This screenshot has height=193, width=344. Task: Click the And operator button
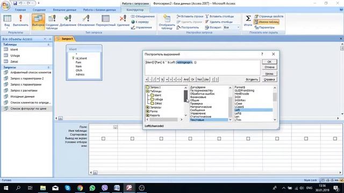tap(186, 79)
